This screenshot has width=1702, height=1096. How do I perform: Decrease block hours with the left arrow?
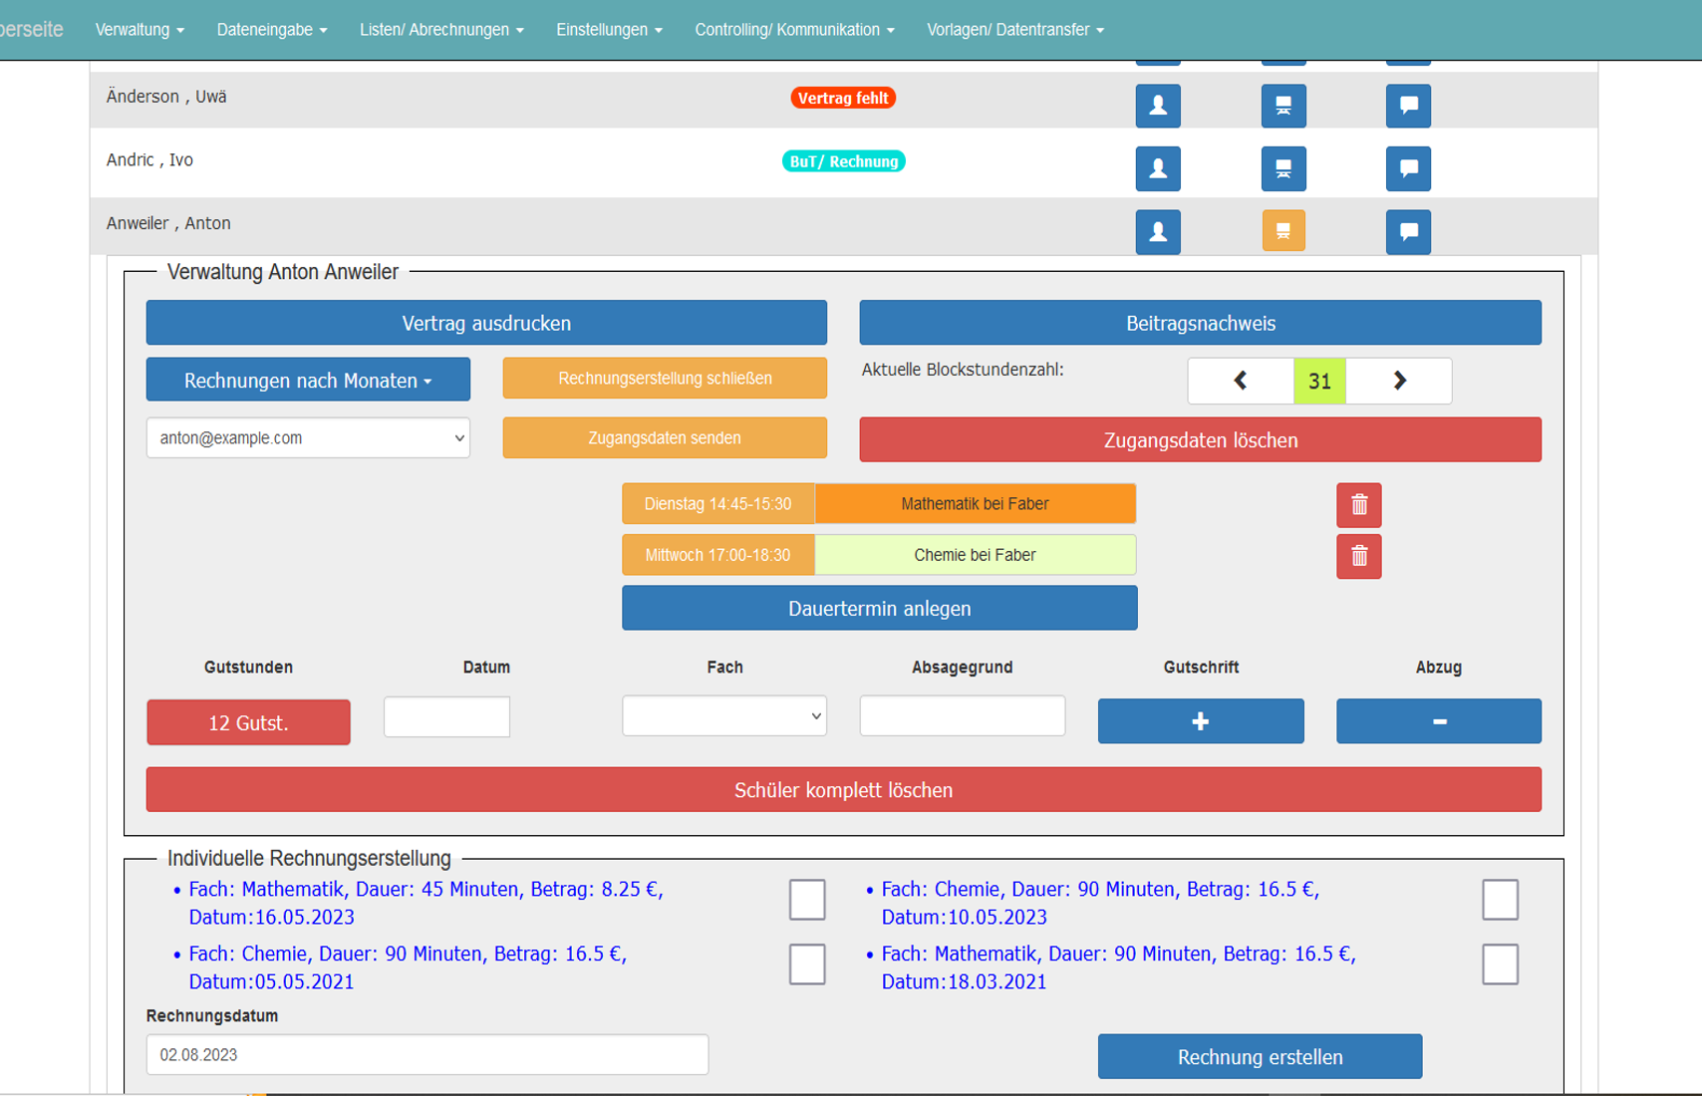(x=1240, y=381)
